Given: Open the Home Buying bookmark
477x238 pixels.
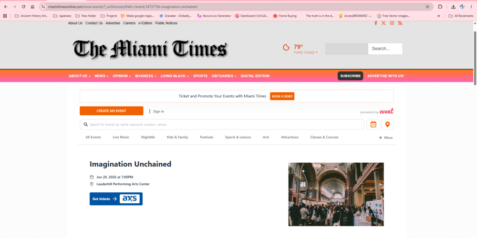Looking at the screenshot, I should (x=285, y=16).
